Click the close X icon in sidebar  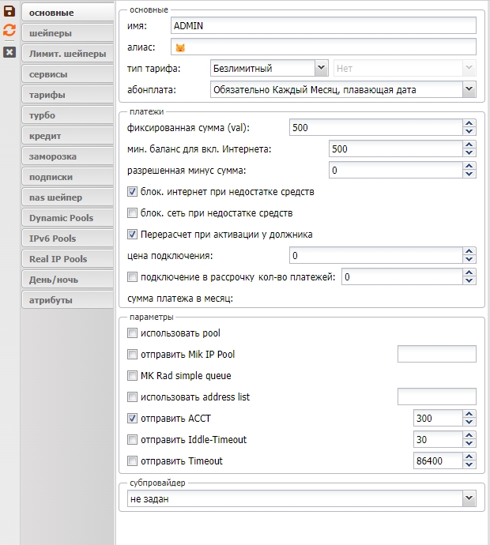pyautogui.click(x=9, y=52)
